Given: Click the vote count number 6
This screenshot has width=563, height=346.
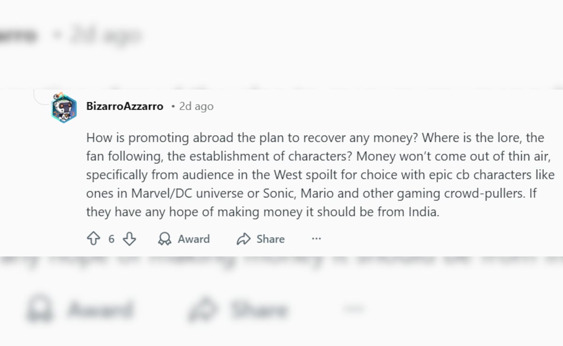Looking at the screenshot, I should pos(111,239).
